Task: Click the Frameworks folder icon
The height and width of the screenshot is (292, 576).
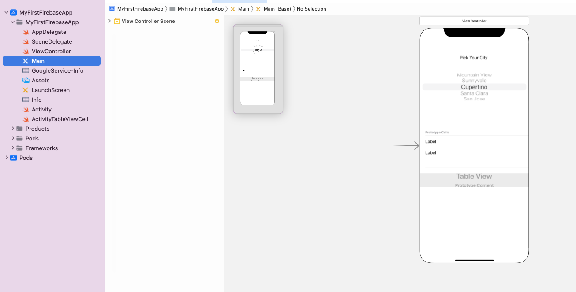Action: tap(19, 148)
